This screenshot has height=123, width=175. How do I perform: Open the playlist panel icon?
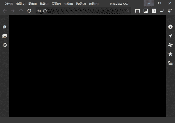tap(170, 63)
